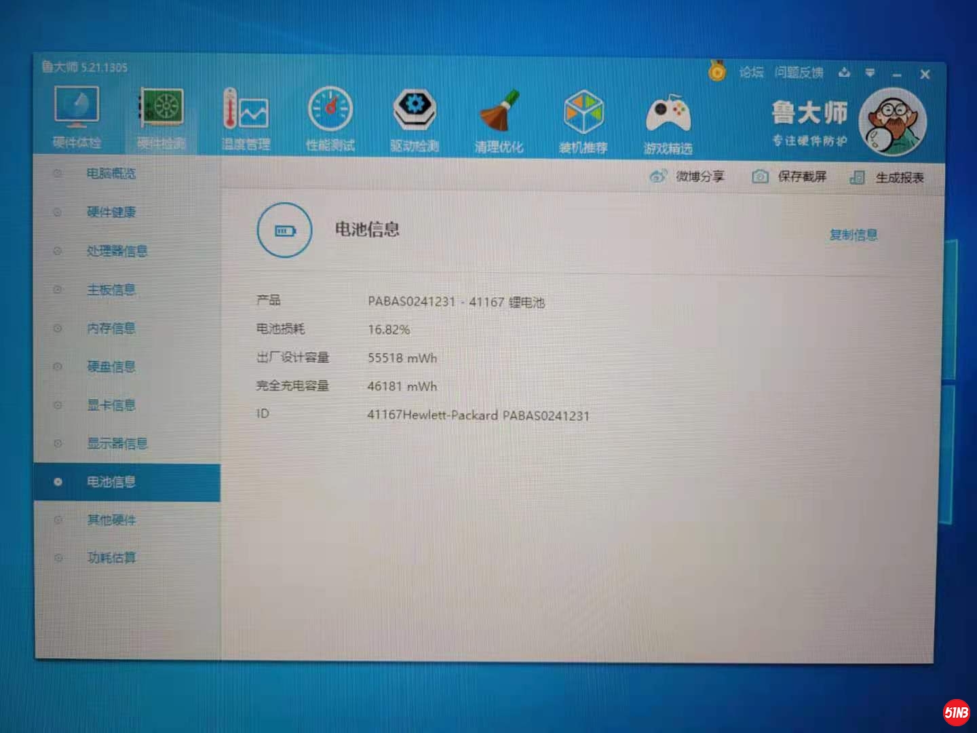Select 处理器信息 sidebar item
The height and width of the screenshot is (733, 977).
117,251
